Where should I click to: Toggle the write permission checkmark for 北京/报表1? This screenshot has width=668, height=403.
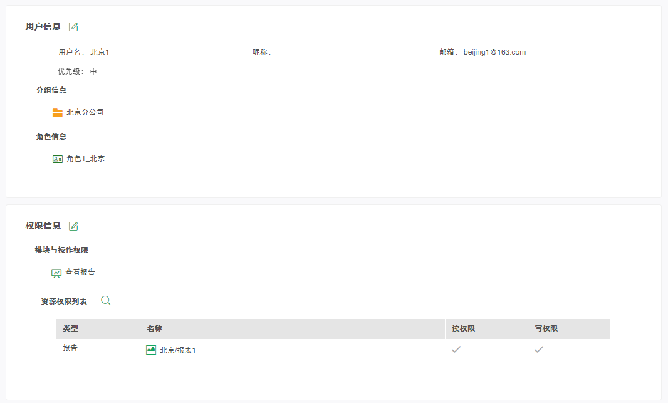point(538,350)
